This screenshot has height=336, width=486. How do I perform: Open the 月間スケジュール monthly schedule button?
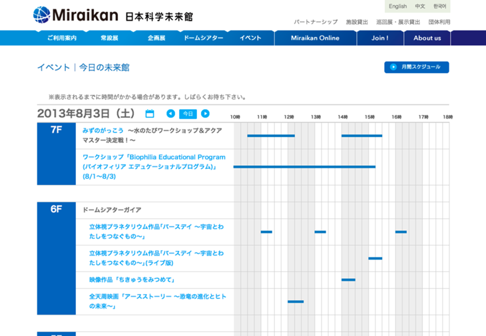point(417,67)
